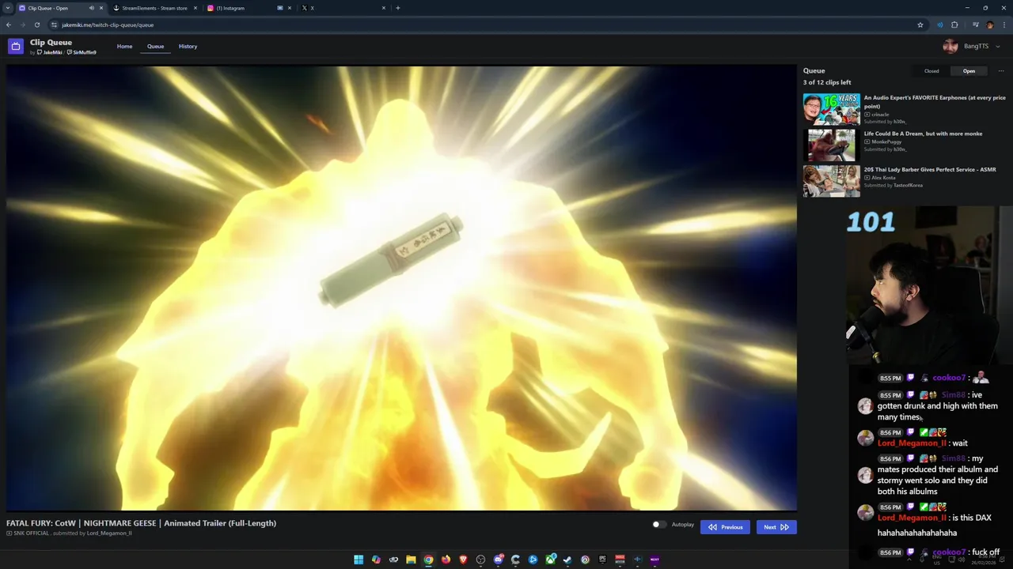Open OBS Studio from the taskbar
Image resolution: width=1013 pixels, height=569 pixels.
tap(480, 560)
